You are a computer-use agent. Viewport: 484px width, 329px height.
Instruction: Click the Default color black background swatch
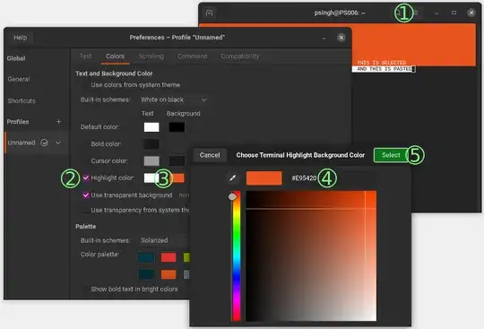[x=177, y=126]
